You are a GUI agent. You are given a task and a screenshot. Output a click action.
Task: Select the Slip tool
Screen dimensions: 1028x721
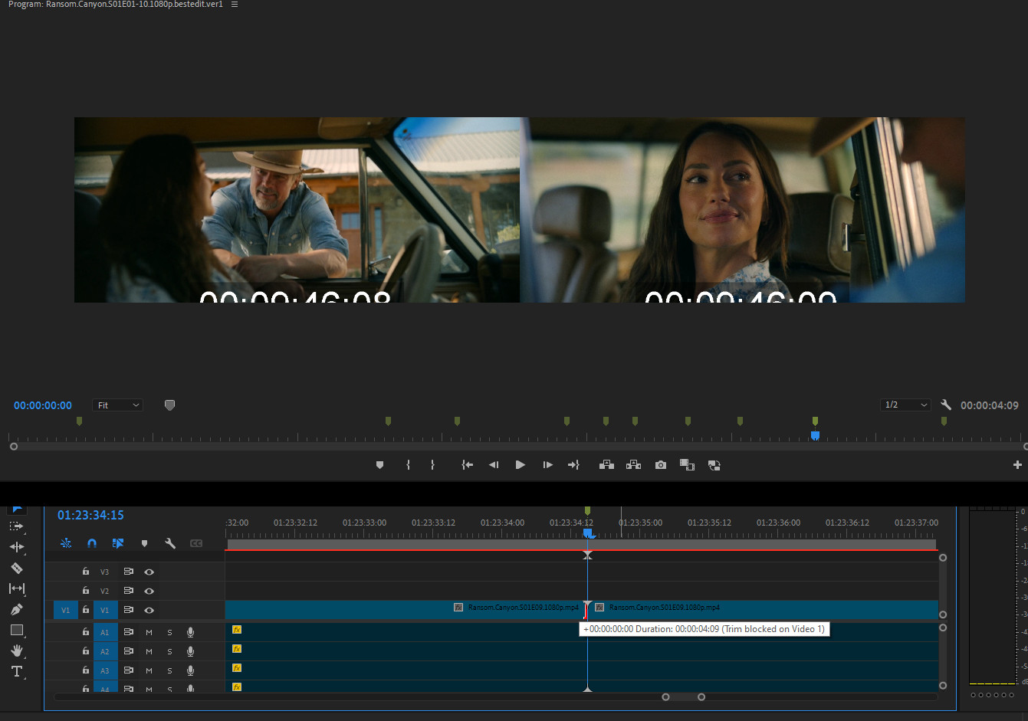[16, 588]
